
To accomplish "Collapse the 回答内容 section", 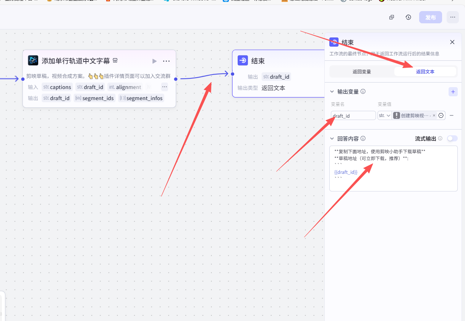I will pyautogui.click(x=332, y=139).
